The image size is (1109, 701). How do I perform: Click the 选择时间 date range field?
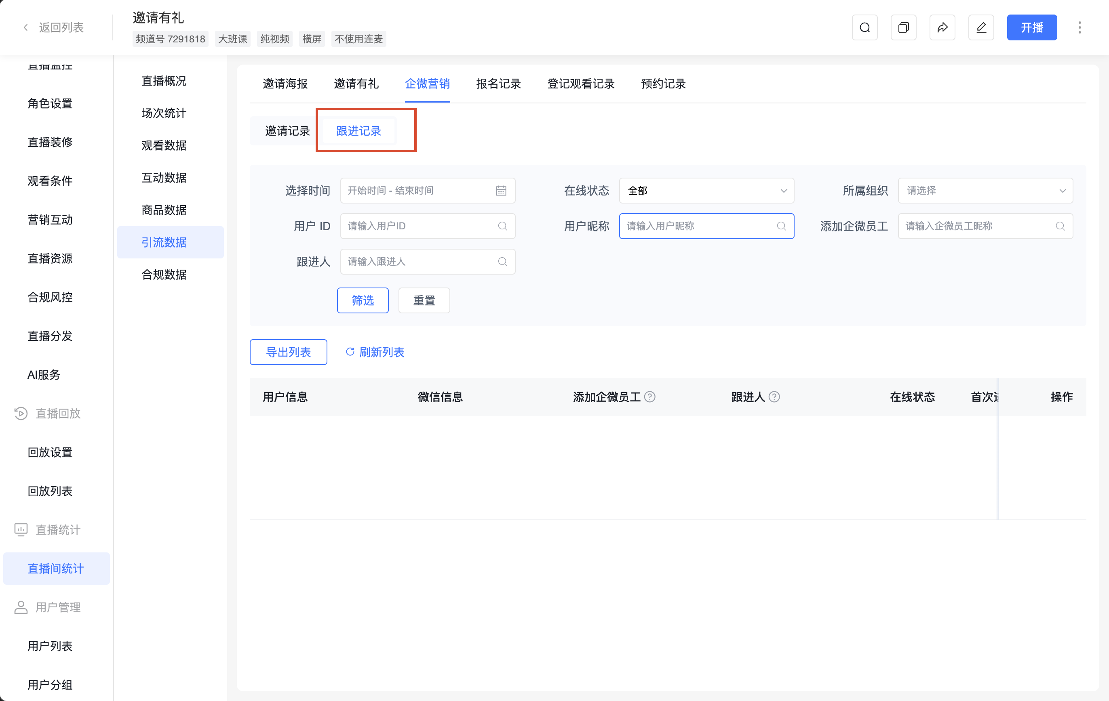pos(427,191)
